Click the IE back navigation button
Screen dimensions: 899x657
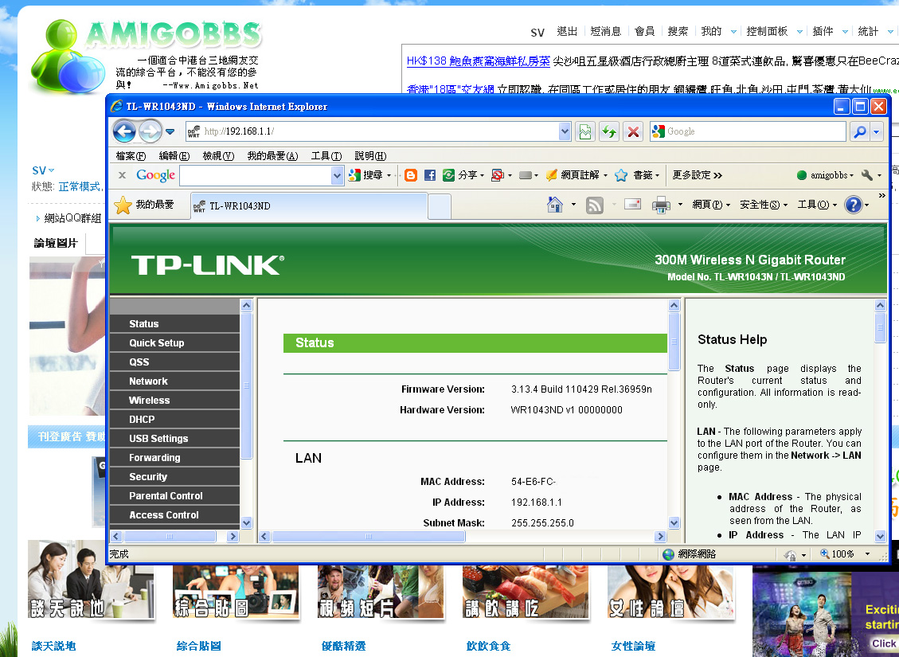pos(124,131)
